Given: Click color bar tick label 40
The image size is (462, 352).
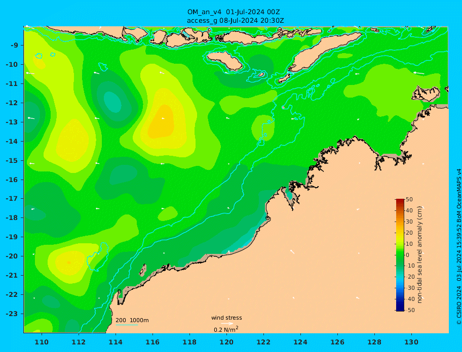Looking at the screenshot, I should point(409,210).
